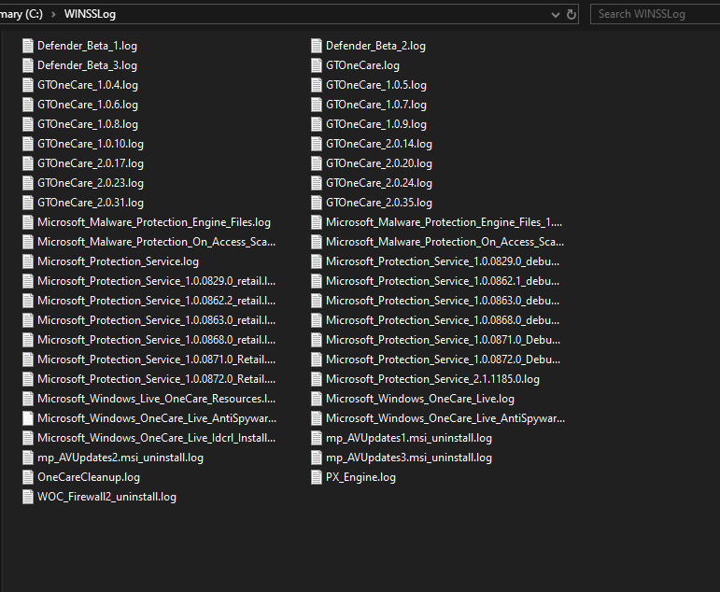720x592 pixels.
Task: Click the Search WINSSLog field
Action: 655,14
